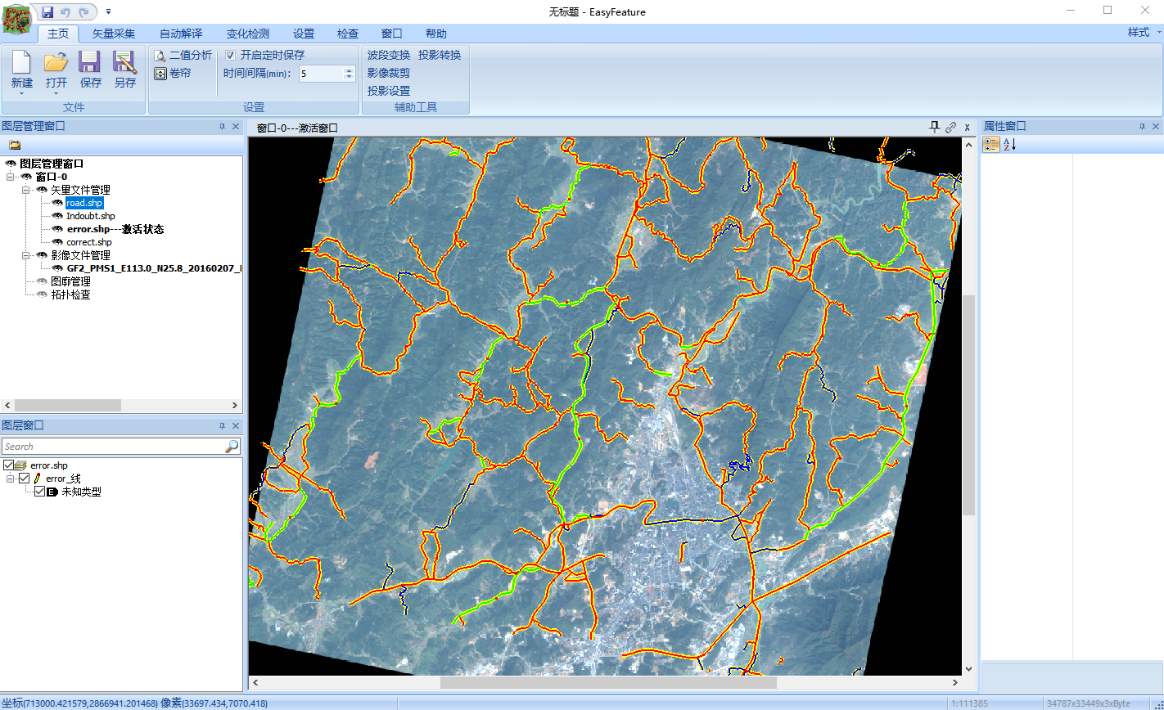Switch to the 矢量采集 ribbon tab
This screenshot has width=1164, height=710.
click(113, 34)
